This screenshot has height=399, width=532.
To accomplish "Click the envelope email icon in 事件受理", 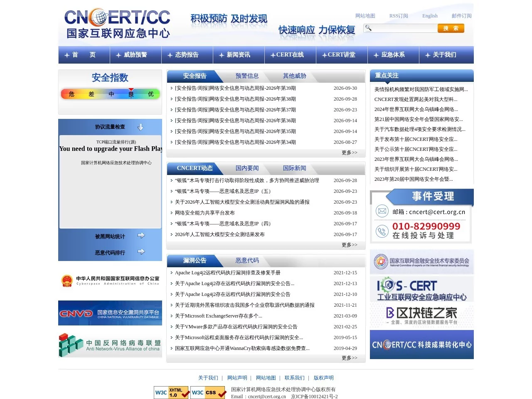I will tap(382, 211).
